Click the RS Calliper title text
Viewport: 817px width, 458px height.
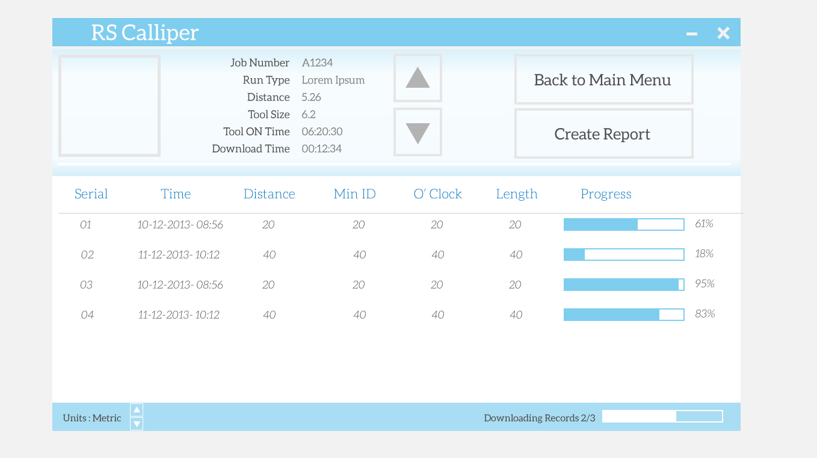(144, 32)
